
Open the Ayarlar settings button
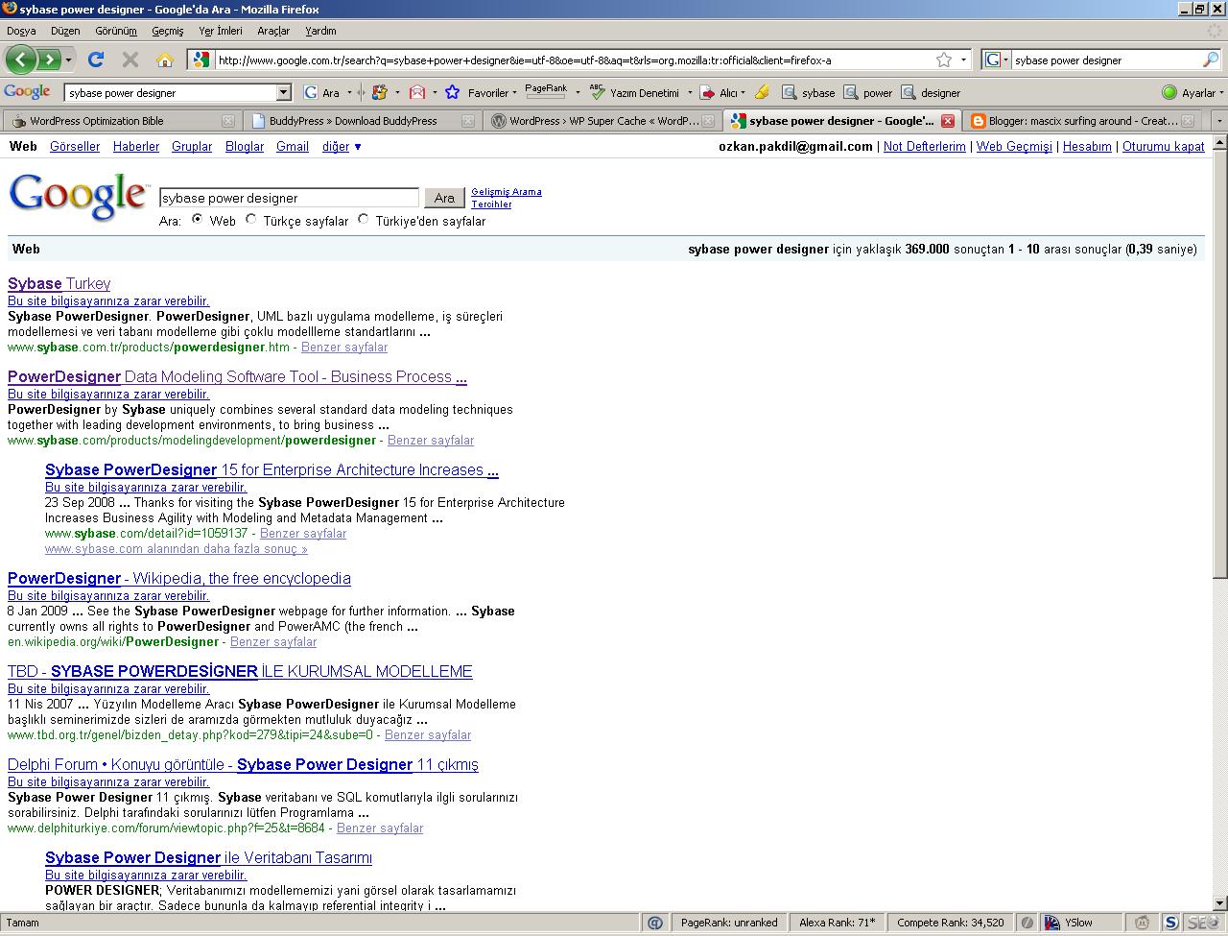pos(1190,93)
